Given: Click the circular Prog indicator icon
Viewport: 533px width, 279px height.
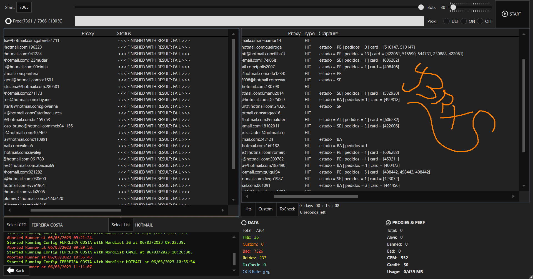Looking at the screenshot, I should (x=8, y=21).
